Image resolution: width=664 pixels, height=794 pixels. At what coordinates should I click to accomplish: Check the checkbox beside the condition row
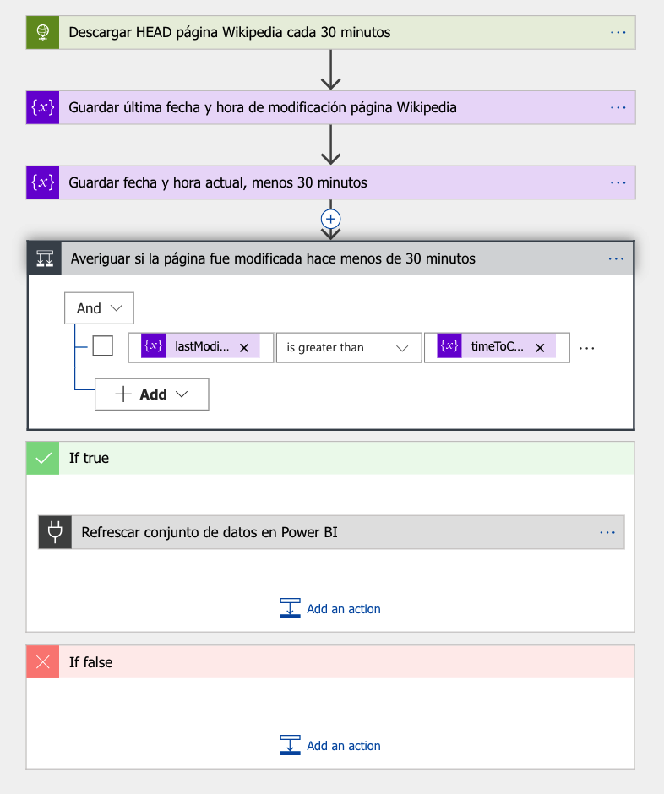click(x=102, y=345)
